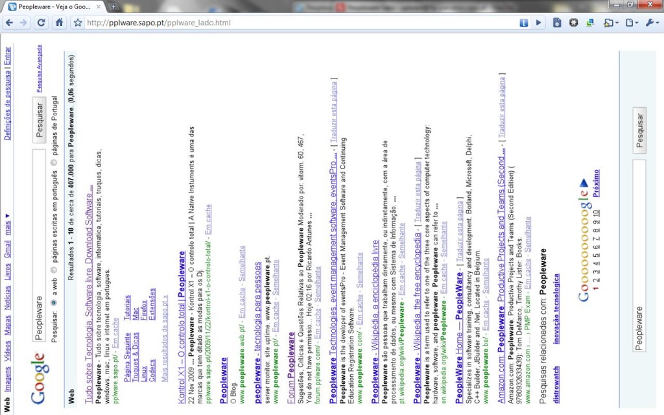Click the green and blue screens extension icon
The width and height of the screenshot is (664, 415).
(x=590, y=23)
